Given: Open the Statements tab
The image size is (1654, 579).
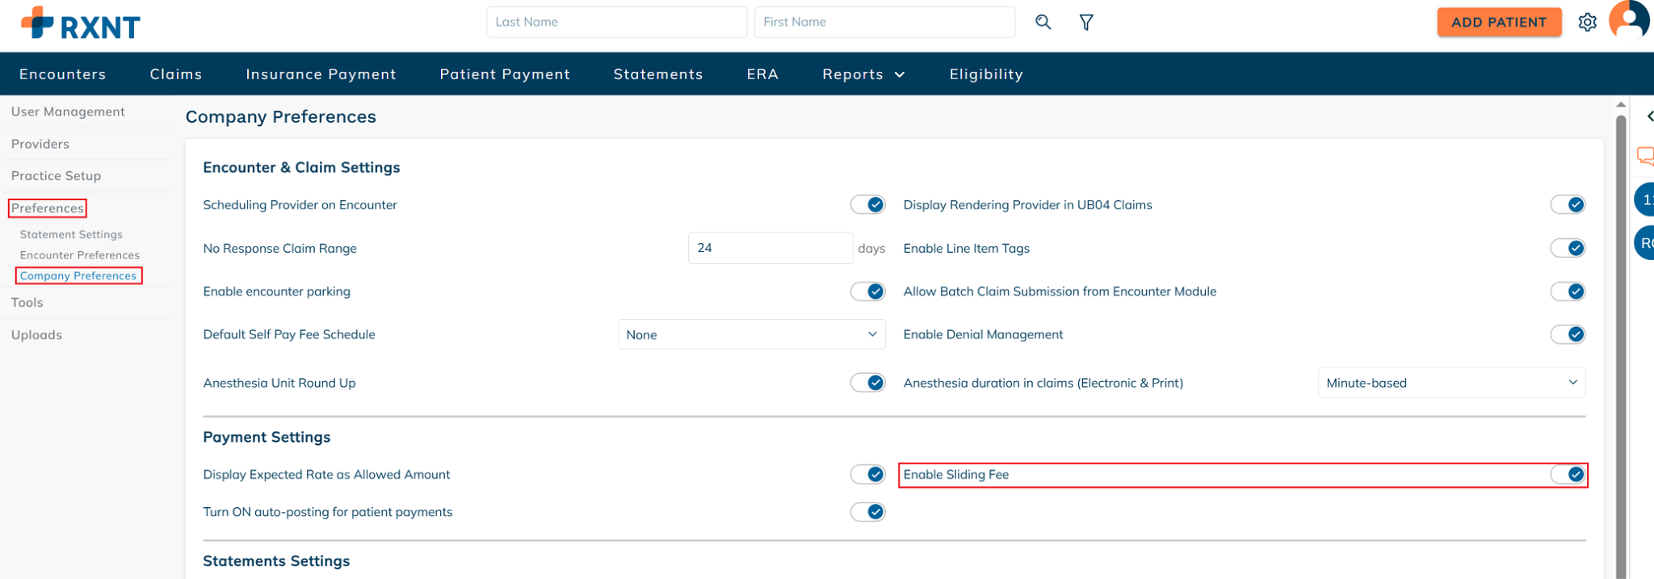Looking at the screenshot, I should click(x=658, y=74).
